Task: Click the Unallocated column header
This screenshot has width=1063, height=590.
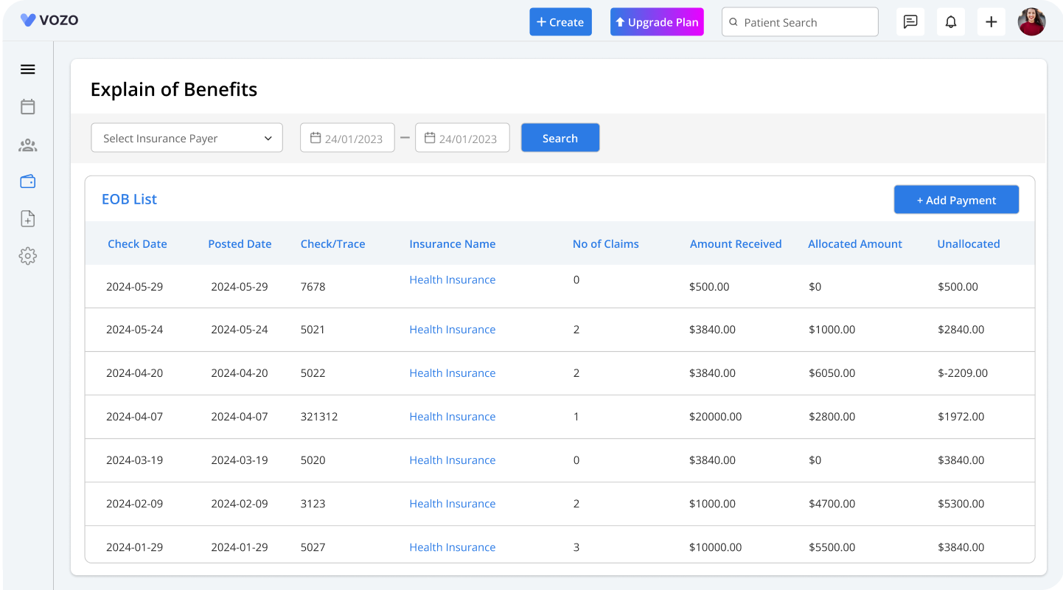Action: [x=969, y=244]
